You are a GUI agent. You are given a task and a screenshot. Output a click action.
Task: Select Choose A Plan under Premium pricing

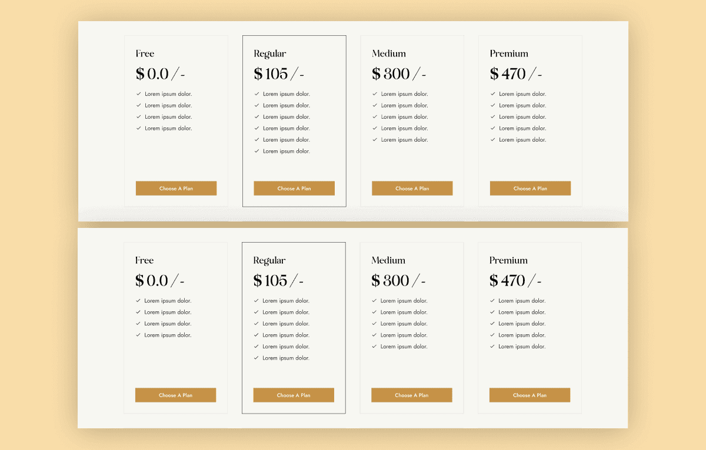tap(530, 188)
